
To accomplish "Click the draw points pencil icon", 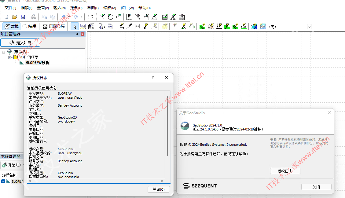I will pos(146,27).
